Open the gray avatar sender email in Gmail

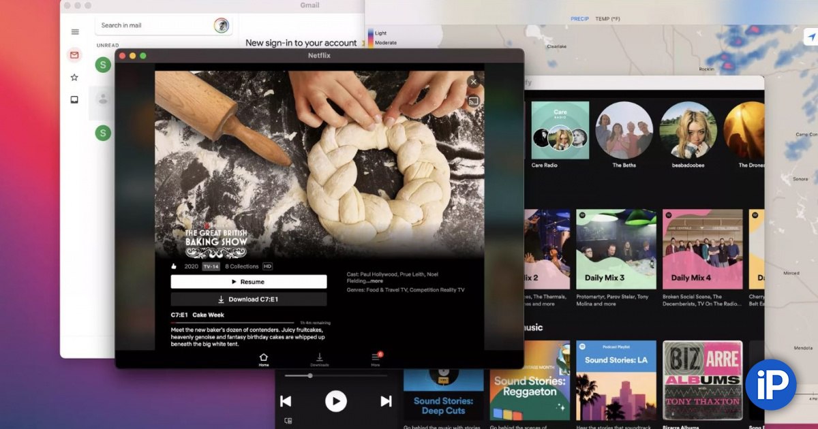[x=103, y=99]
